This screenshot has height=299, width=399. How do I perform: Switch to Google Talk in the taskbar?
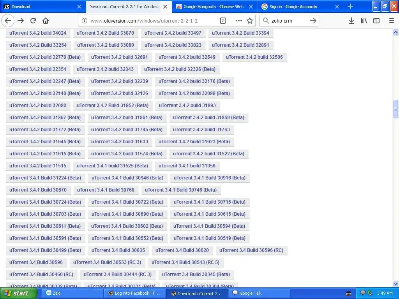tap(259, 294)
